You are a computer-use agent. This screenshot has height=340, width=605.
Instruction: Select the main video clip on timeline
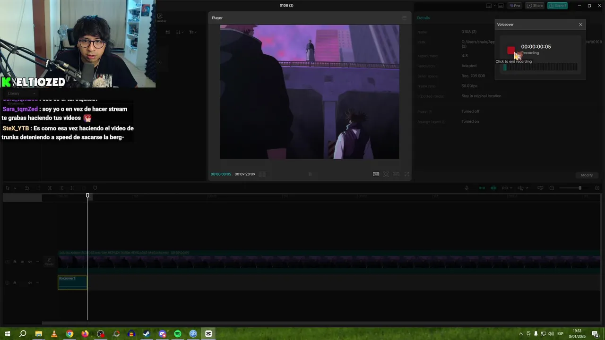coord(329,263)
